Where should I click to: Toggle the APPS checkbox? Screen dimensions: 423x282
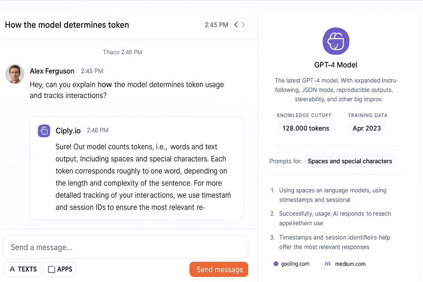[51, 269]
